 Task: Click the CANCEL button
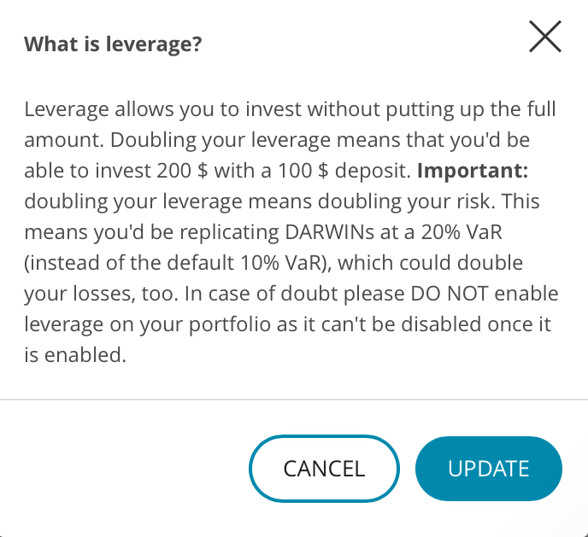(324, 469)
